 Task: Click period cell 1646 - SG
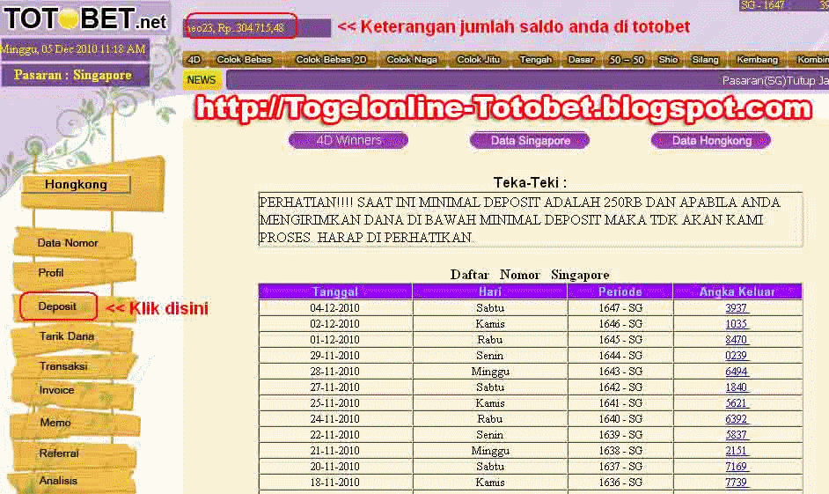[620, 324]
